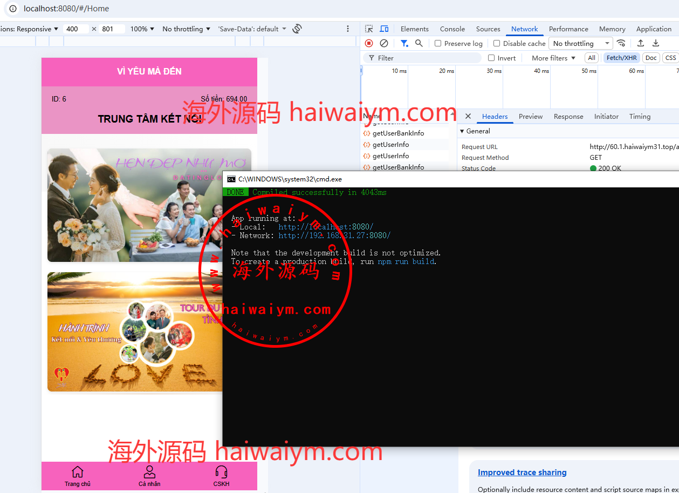
Task: Activate the inspect element picker icon
Action: 369,29
